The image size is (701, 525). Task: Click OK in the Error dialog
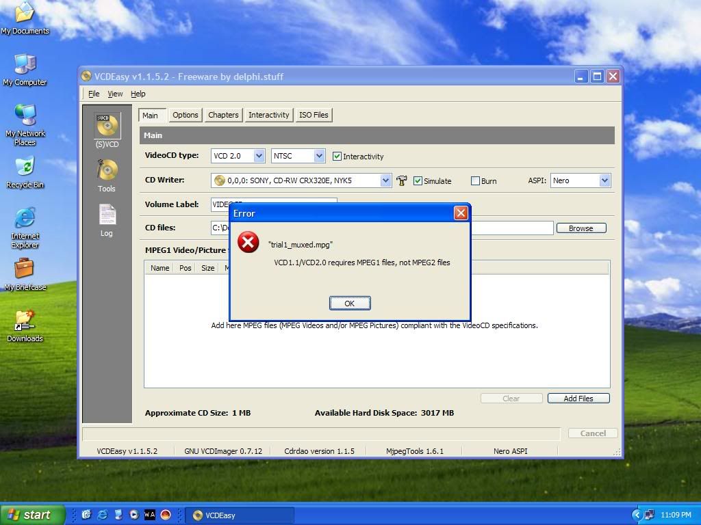pyautogui.click(x=350, y=303)
